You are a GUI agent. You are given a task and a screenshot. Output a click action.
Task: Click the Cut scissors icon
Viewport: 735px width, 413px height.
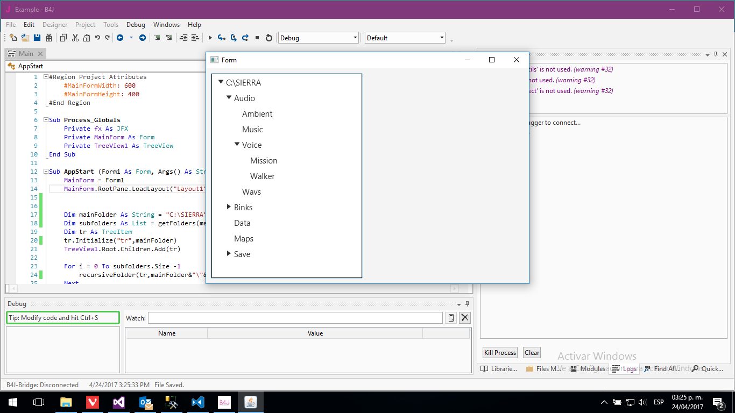coord(75,38)
